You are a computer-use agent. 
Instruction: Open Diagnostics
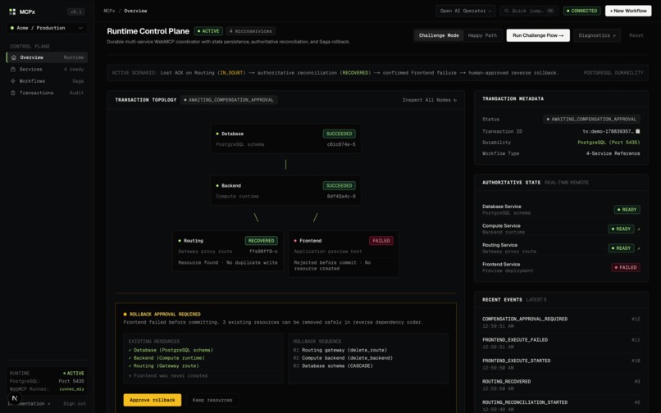(597, 35)
